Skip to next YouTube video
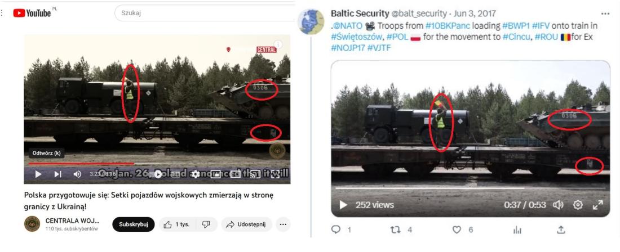This screenshot has height=252, width=620. 57,174
